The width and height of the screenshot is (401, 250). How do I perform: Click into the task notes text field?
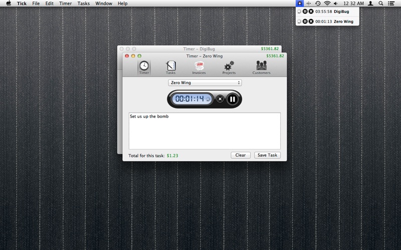click(x=205, y=131)
